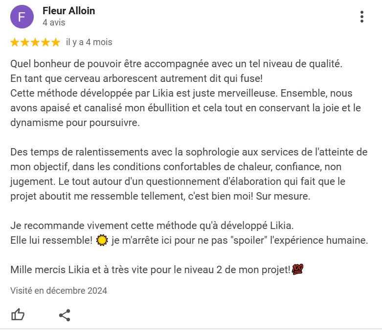Click the third yellow rating star
Screen dimensions: 382x330
click(x=35, y=42)
